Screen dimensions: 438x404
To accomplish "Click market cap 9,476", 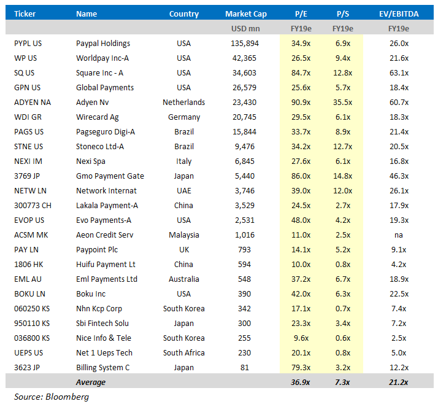I will 245,147.
